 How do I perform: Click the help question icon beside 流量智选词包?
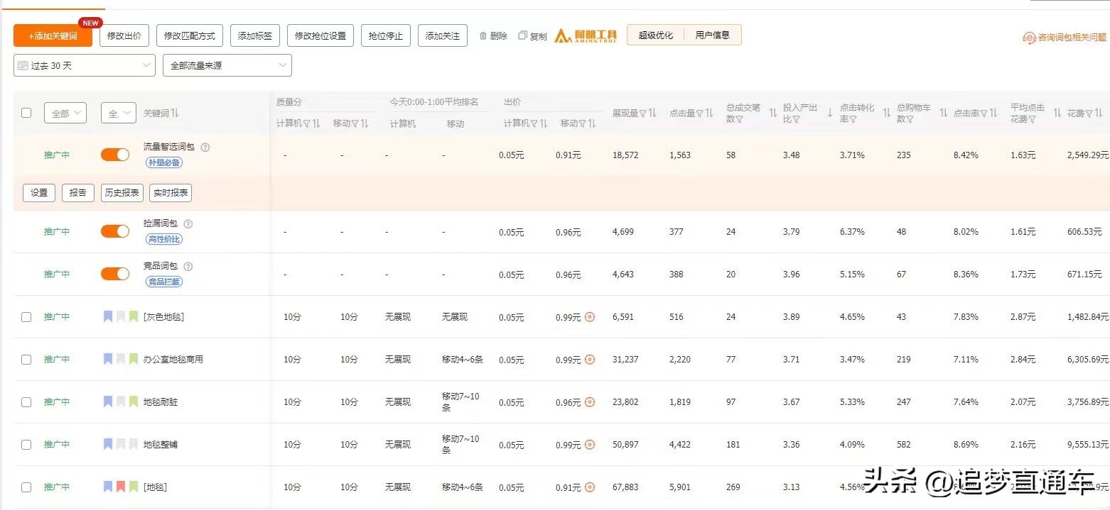point(207,147)
